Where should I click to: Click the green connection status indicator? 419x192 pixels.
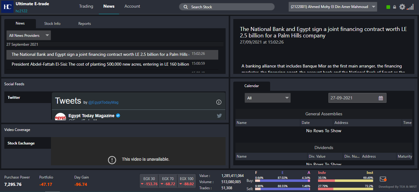tap(388, 7)
